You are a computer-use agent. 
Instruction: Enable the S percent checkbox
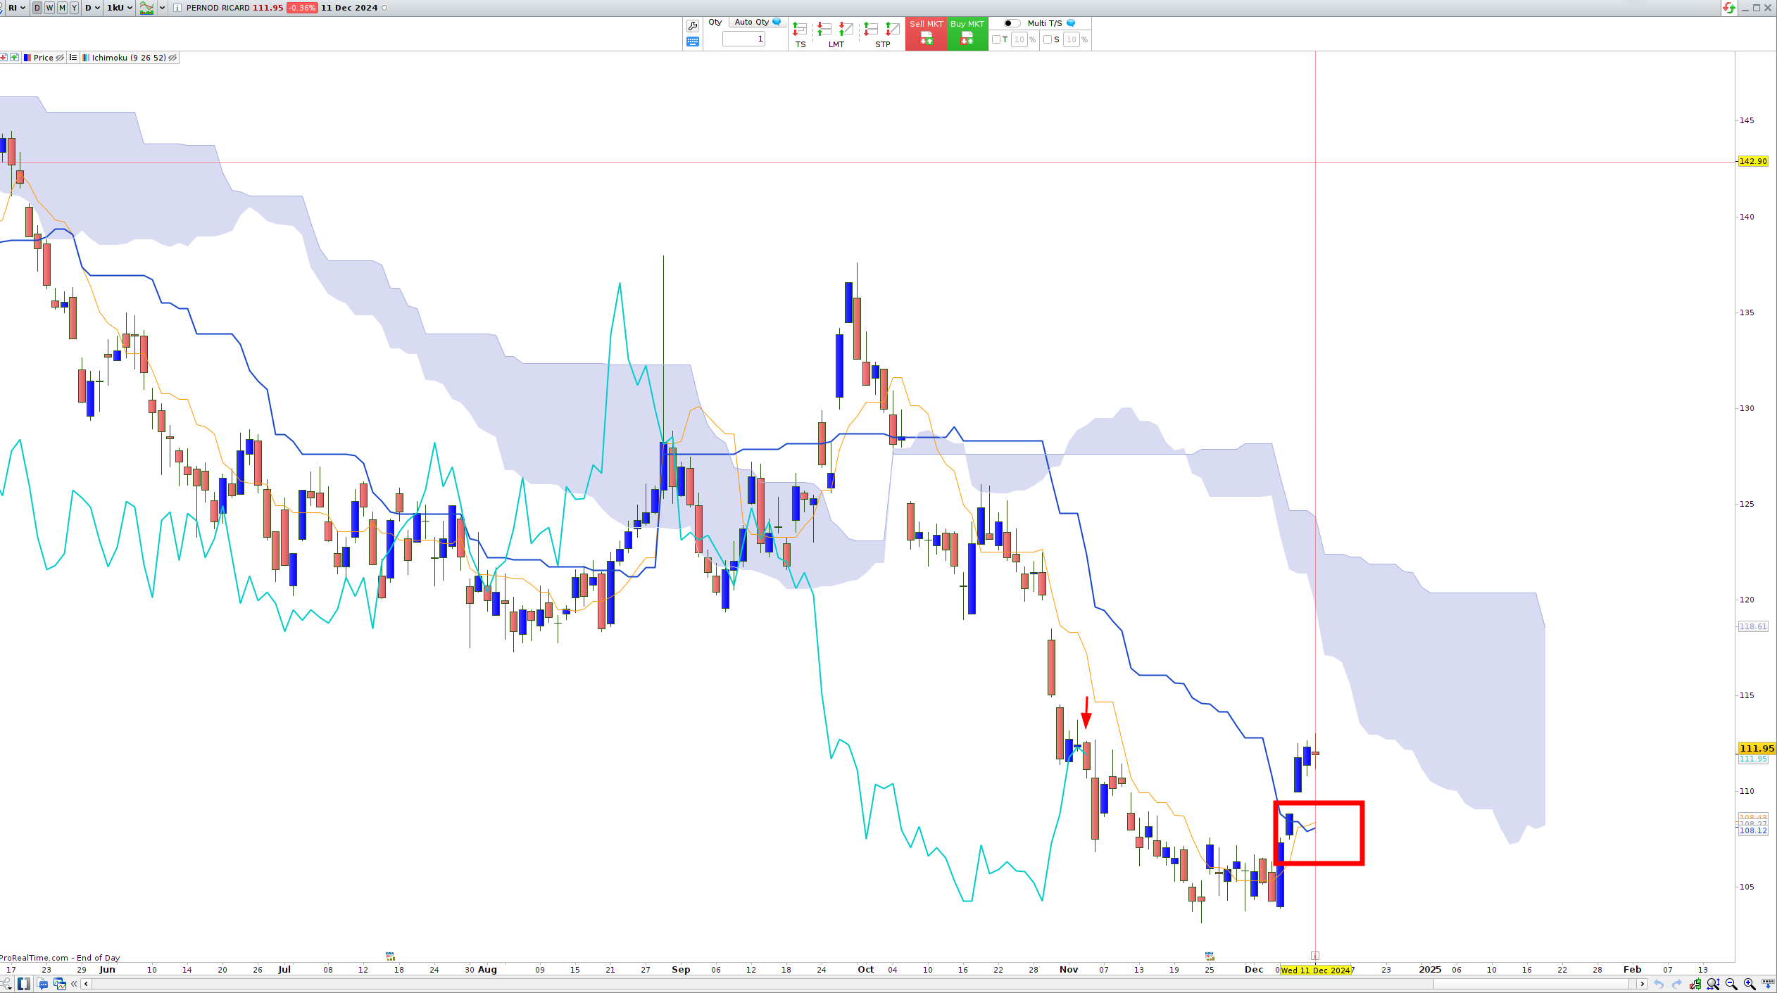click(1048, 39)
